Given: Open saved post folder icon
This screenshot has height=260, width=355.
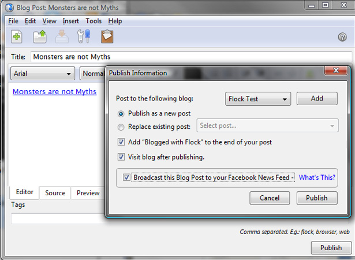Looking at the screenshot, I should click(x=40, y=36).
